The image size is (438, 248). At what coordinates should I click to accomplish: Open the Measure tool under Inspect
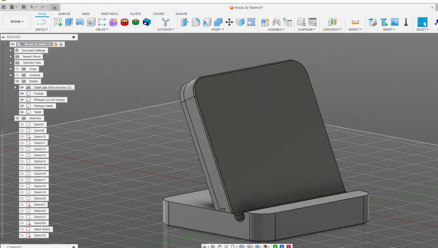[x=355, y=22]
